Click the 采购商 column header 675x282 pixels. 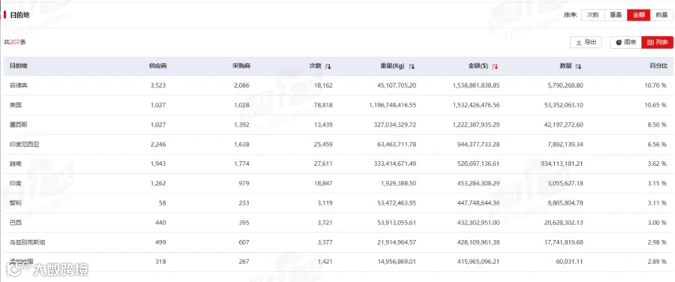tap(241, 66)
